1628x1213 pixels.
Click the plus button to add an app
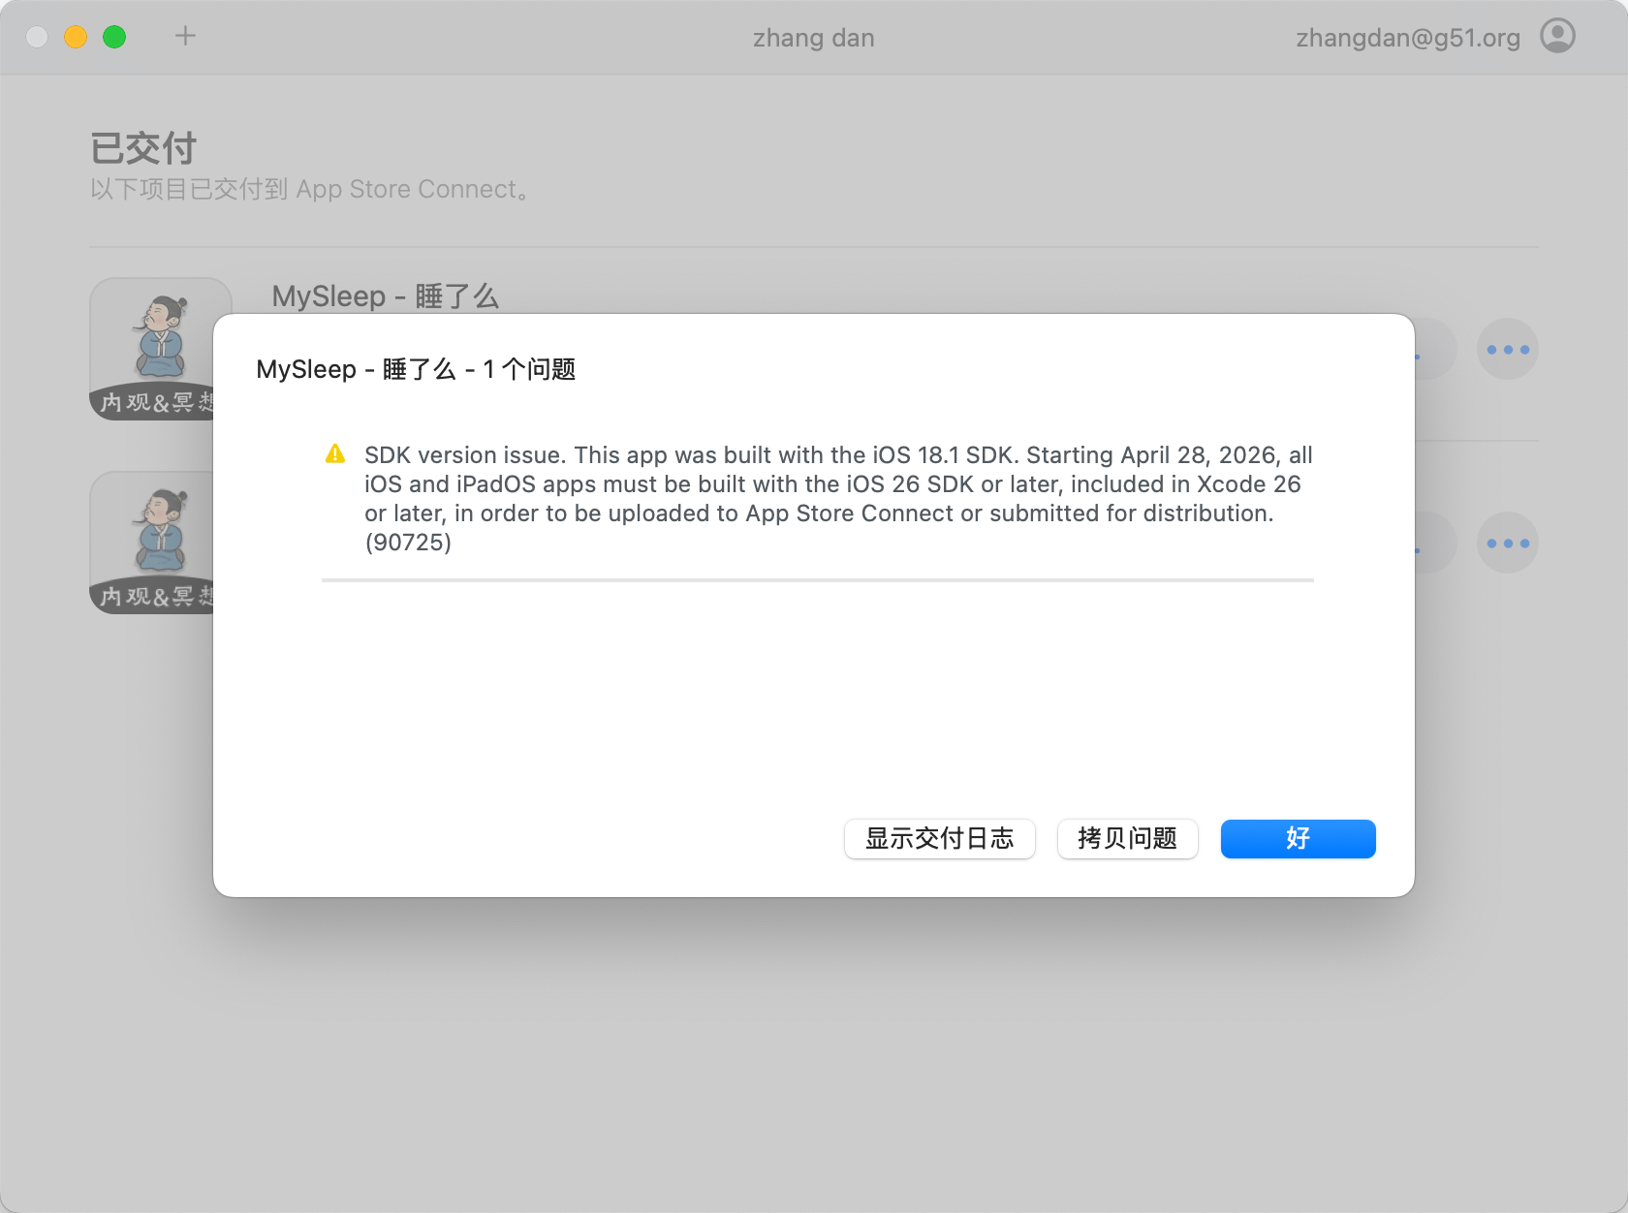[x=185, y=37]
